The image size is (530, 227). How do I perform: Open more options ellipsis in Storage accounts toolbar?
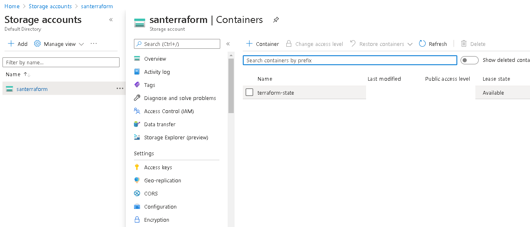pos(94,43)
